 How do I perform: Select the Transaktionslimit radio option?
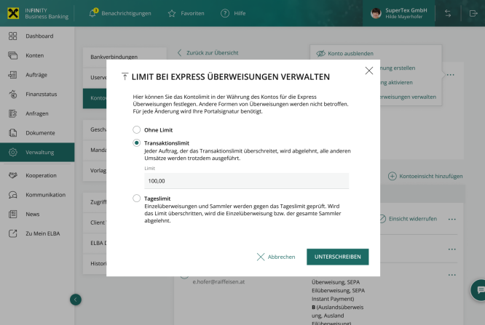coord(136,143)
